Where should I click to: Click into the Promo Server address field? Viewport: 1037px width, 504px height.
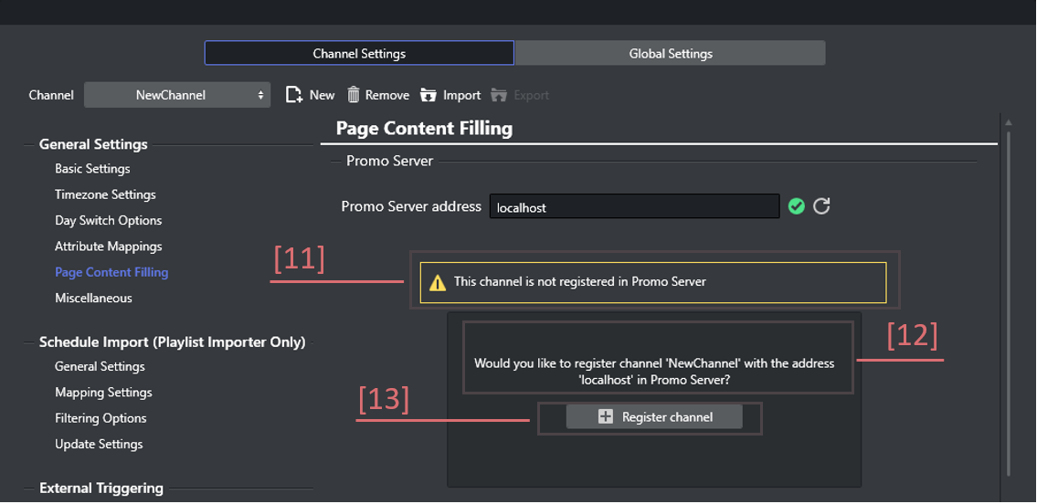634,207
